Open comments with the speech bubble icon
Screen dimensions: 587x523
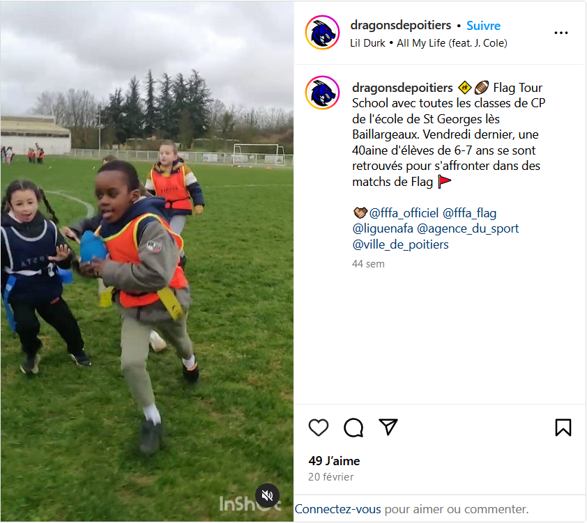point(353,428)
